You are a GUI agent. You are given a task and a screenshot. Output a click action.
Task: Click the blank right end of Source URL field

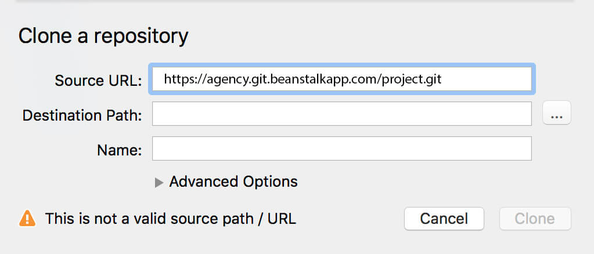pyautogui.click(x=487, y=79)
